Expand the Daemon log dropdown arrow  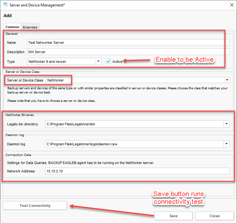click(x=227, y=144)
